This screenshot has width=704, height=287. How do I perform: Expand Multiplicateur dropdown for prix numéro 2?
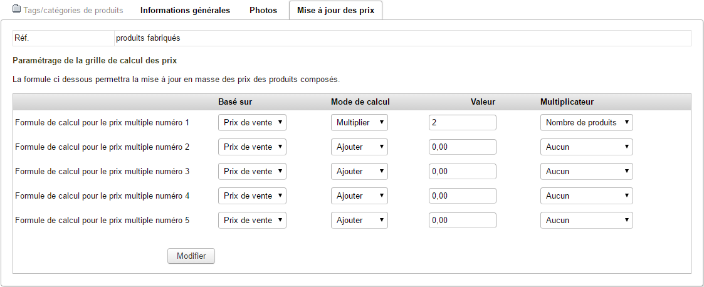pos(586,147)
